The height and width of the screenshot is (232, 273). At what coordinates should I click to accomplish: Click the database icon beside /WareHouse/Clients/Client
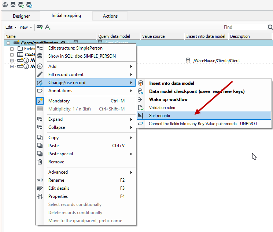pos(188,61)
